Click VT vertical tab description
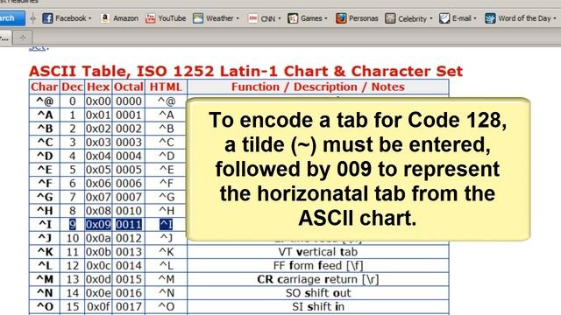561x315 pixels. point(318,252)
